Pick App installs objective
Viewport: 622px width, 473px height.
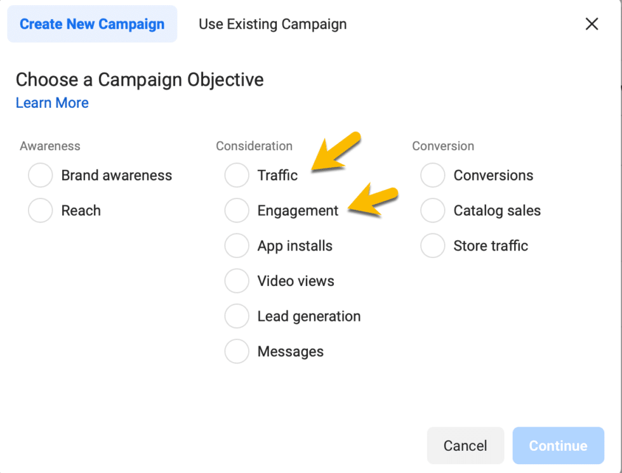tap(237, 246)
